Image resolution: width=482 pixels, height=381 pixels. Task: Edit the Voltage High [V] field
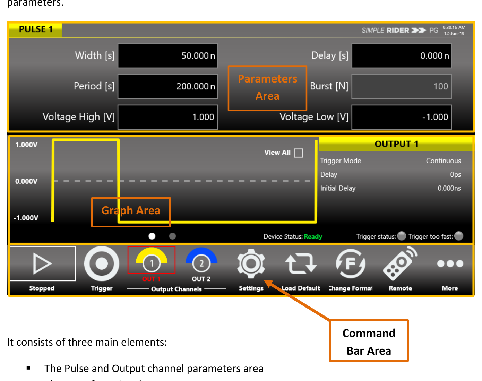(168, 117)
